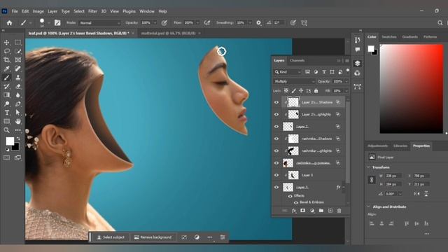Create new layer with plus icon
Image resolution: width=448 pixels, height=252 pixels.
tap(330, 211)
